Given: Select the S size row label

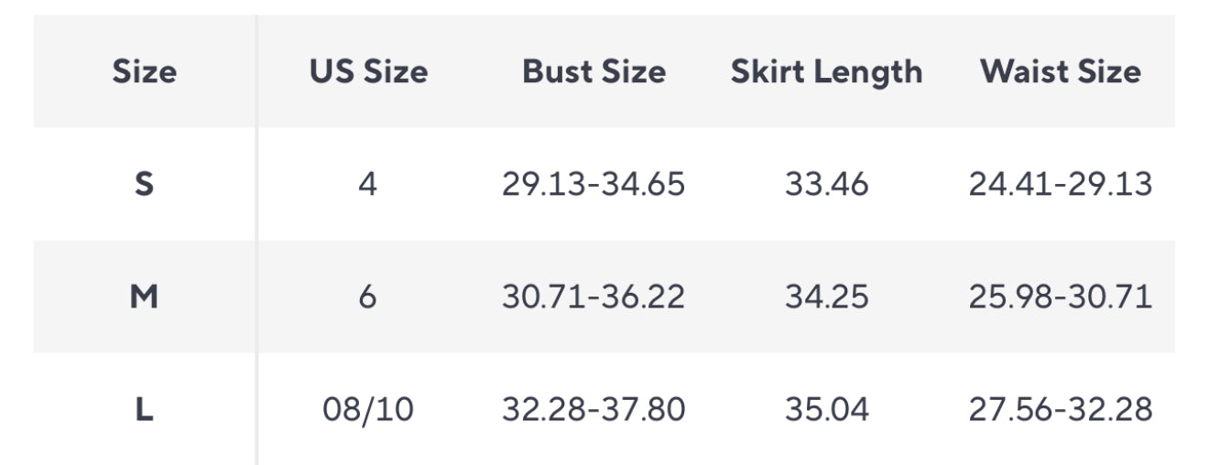Looking at the screenshot, I should pyautogui.click(x=145, y=184).
